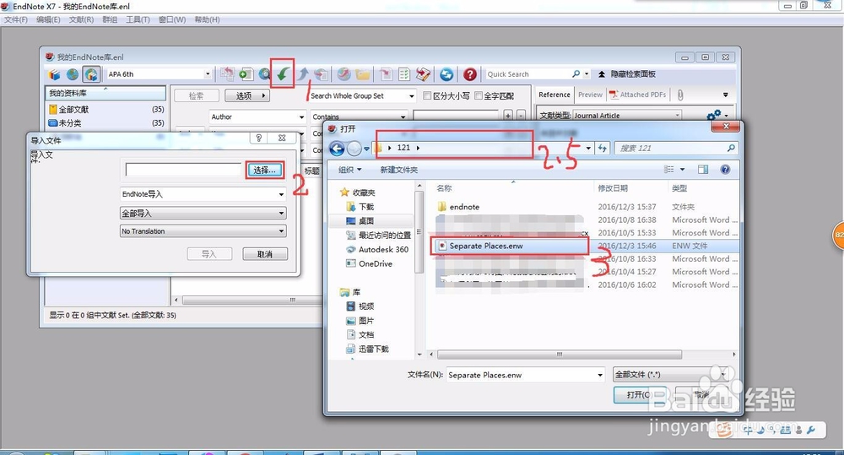
Task: Open Search Whole Group Set dropdown
Action: point(411,96)
